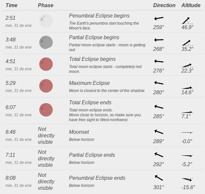
Task: Click the 289° Moonset direction arrow
Action: (159, 131)
